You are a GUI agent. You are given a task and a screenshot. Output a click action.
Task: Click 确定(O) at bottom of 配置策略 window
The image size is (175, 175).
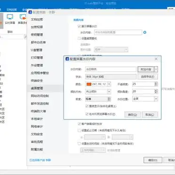coord(153,160)
